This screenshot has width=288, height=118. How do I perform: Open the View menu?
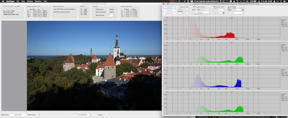pos(23,1)
